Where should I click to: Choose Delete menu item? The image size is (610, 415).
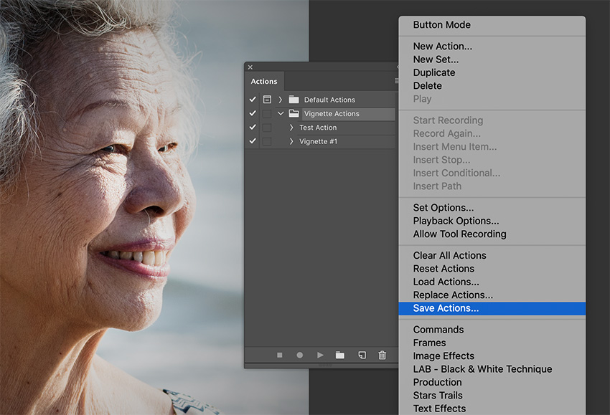tap(492, 86)
